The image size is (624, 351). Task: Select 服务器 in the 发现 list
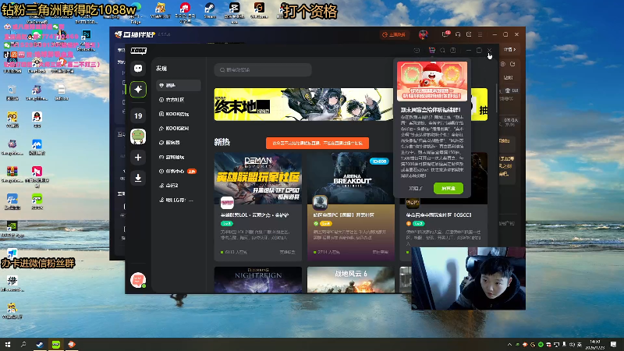tap(179, 143)
